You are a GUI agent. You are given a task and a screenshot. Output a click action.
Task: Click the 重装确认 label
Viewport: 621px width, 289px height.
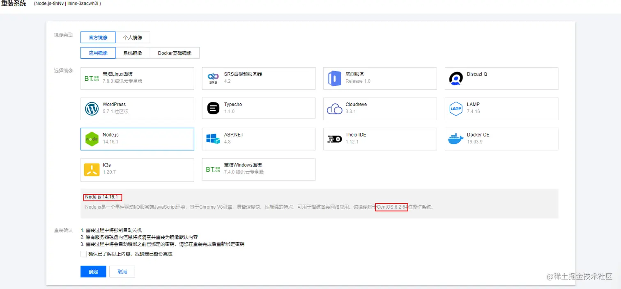tap(63, 230)
